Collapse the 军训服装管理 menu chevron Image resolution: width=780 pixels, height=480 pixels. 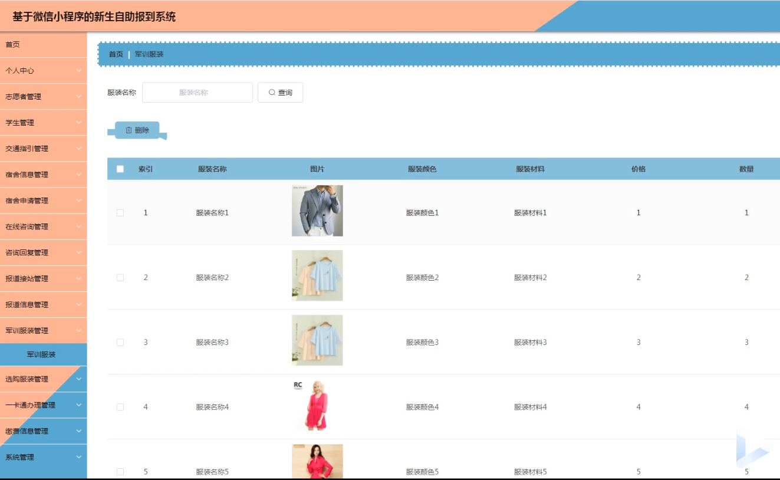[79, 331]
